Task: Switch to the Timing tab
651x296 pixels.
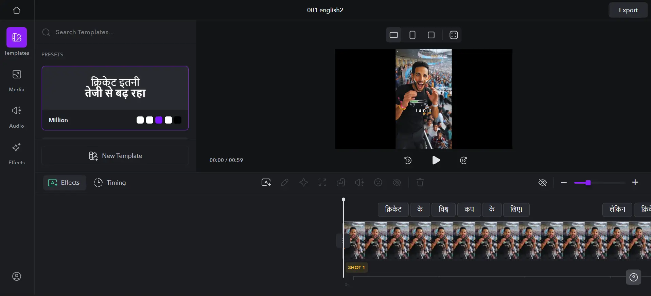Action: click(110, 183)
